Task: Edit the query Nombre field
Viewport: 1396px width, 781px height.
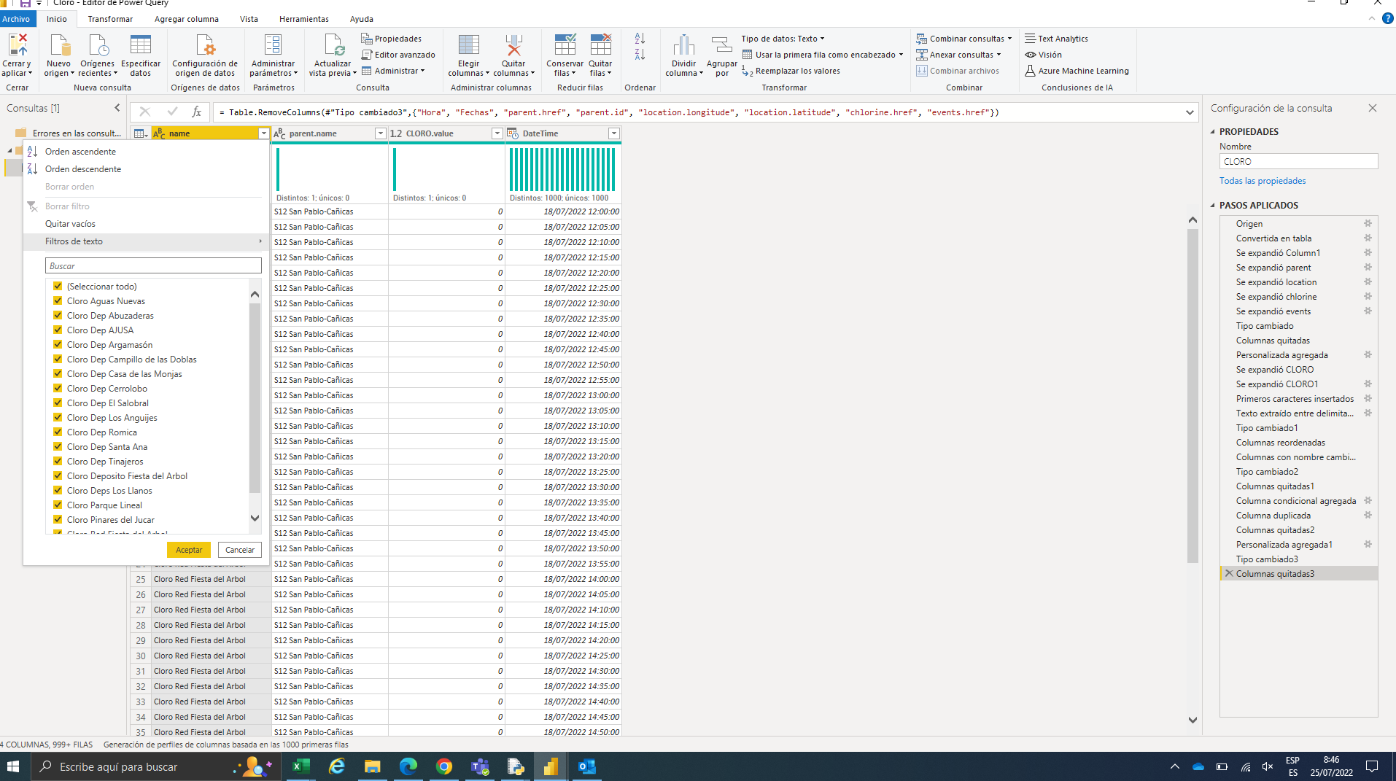Action: pos(1298,162)
